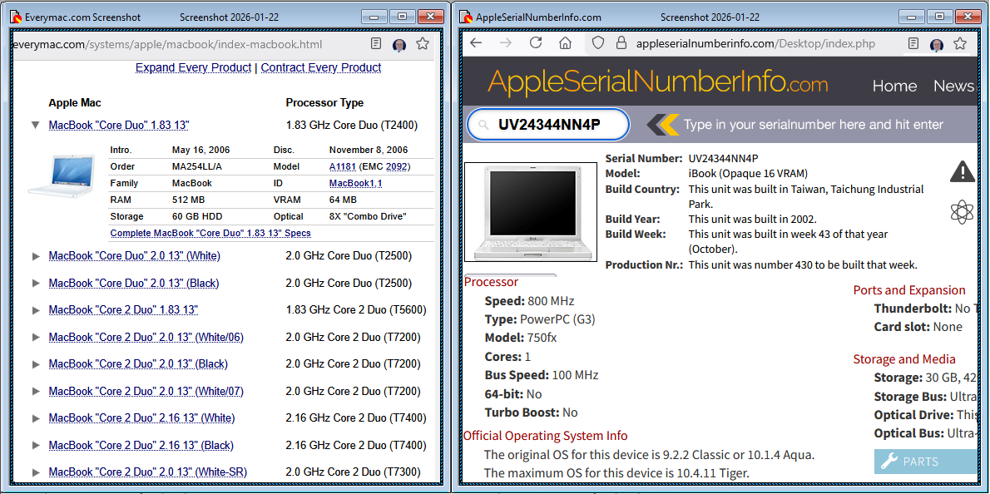Click the iBook product thumbnail image

point(531,212)
